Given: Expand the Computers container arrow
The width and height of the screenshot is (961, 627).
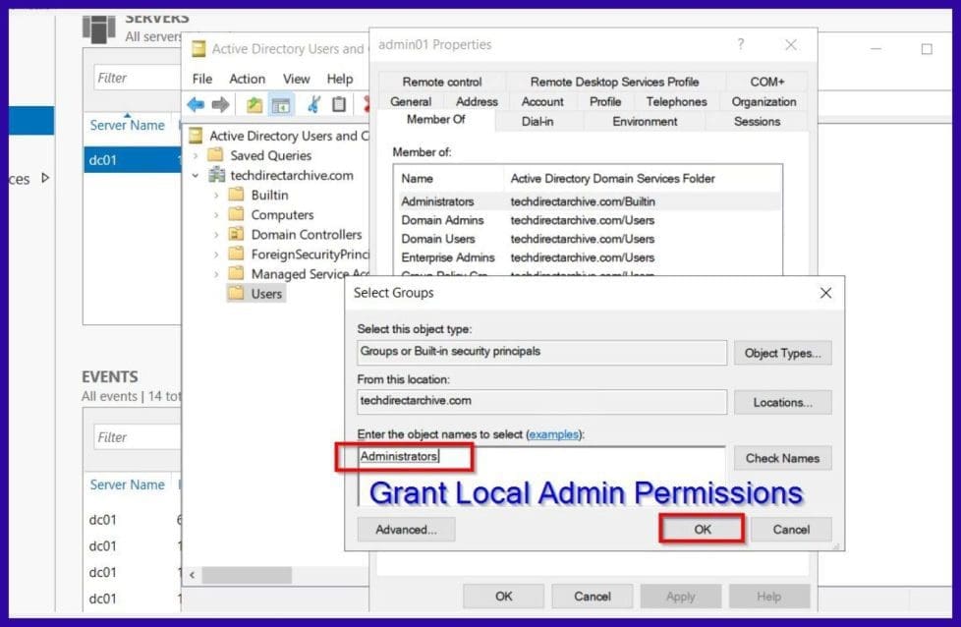Looking at the screenshot, I should pos(216,214).
